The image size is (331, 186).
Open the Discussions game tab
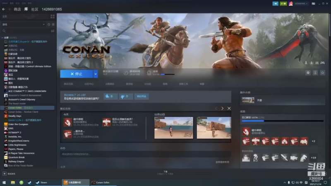148,84
